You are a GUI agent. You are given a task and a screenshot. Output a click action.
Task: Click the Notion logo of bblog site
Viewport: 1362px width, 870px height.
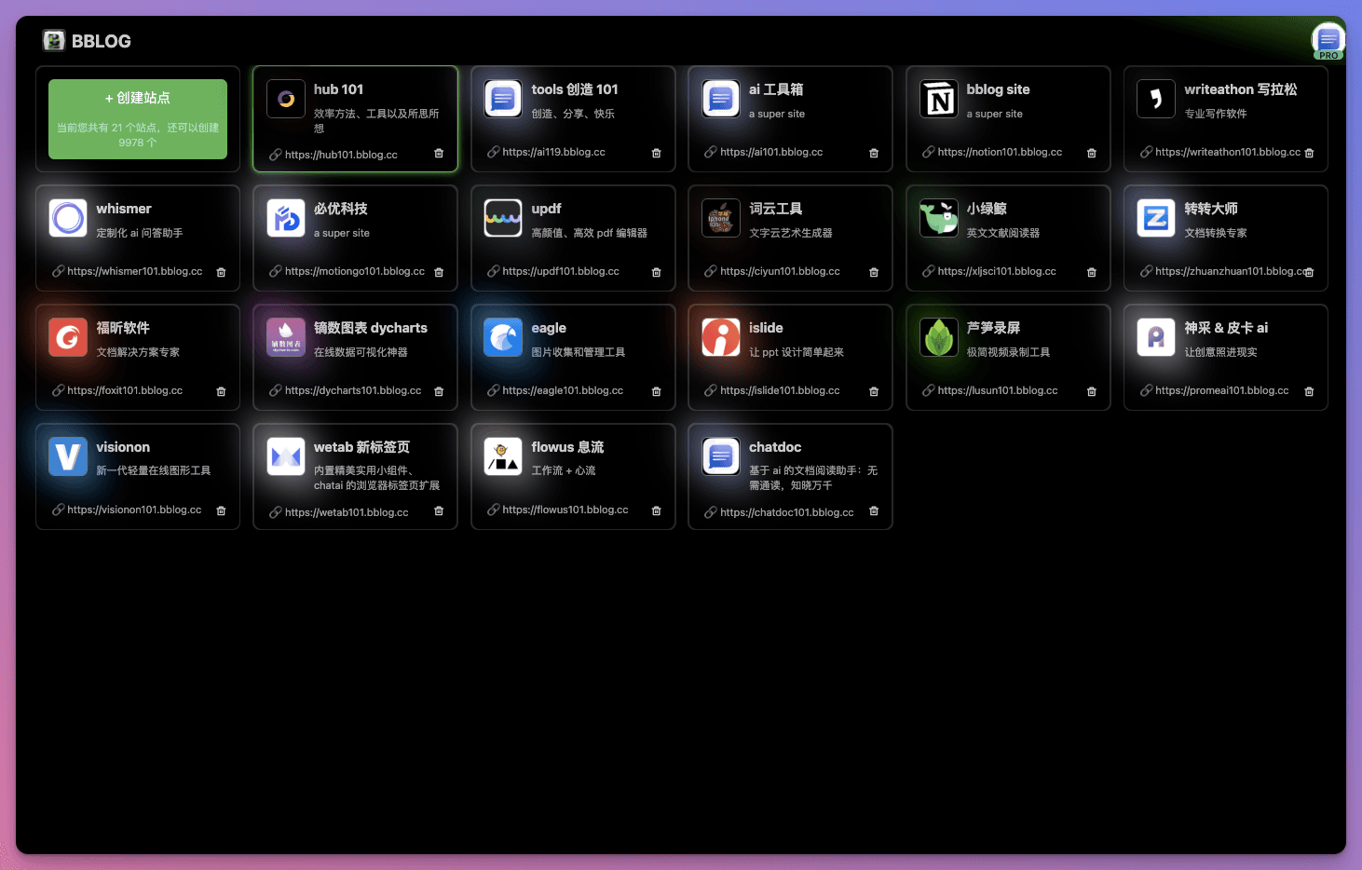point(939,99)
